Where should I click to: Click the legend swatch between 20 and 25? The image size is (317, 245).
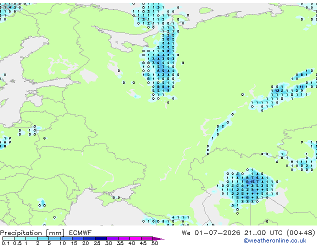pyautogui.click(x=89, y=238)
